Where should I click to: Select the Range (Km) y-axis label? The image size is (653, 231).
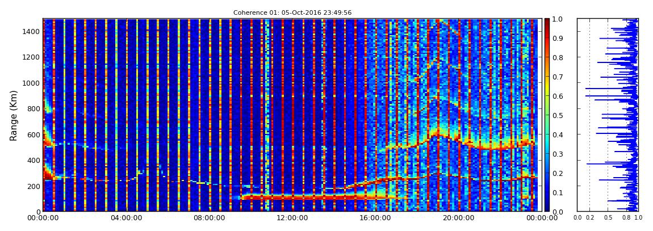(x=14, y=115)
